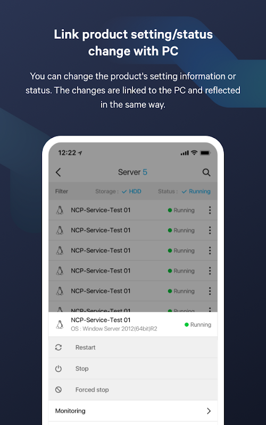The height and width of the screenshot is (425, 266).
Task: Click the Filter label
Action: point(62,191)
